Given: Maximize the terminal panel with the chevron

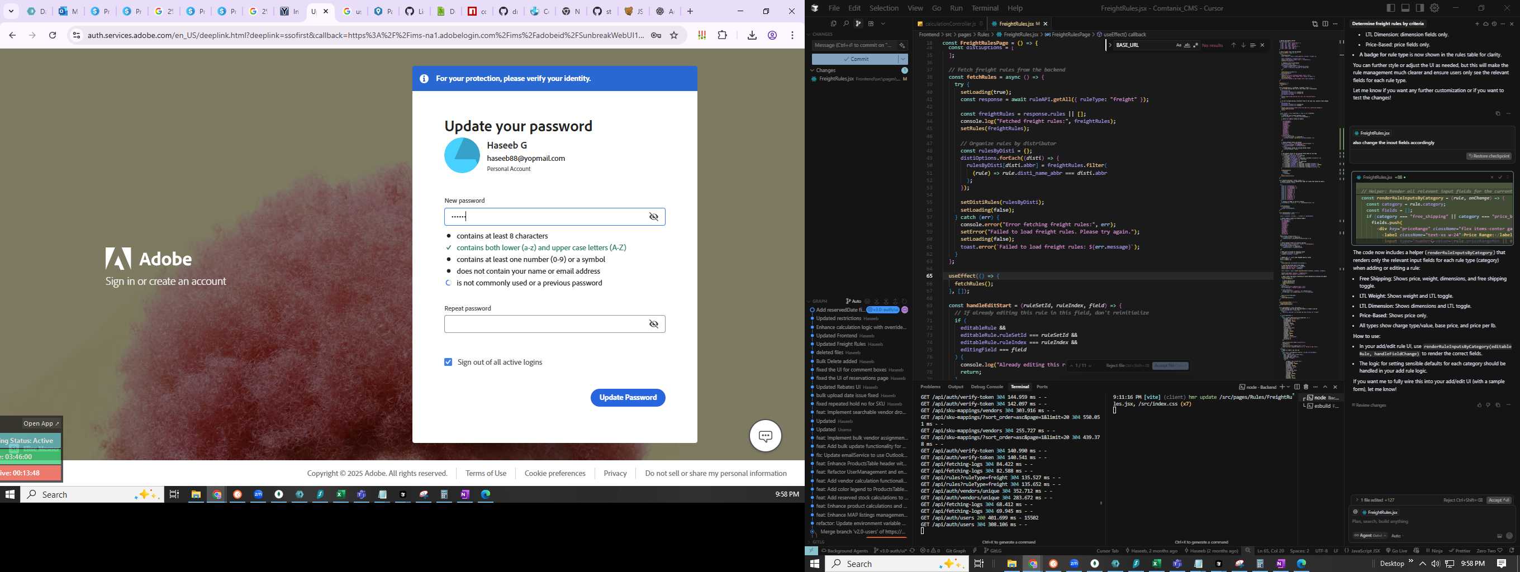Looking at the screenshot, I should 1326,387.
